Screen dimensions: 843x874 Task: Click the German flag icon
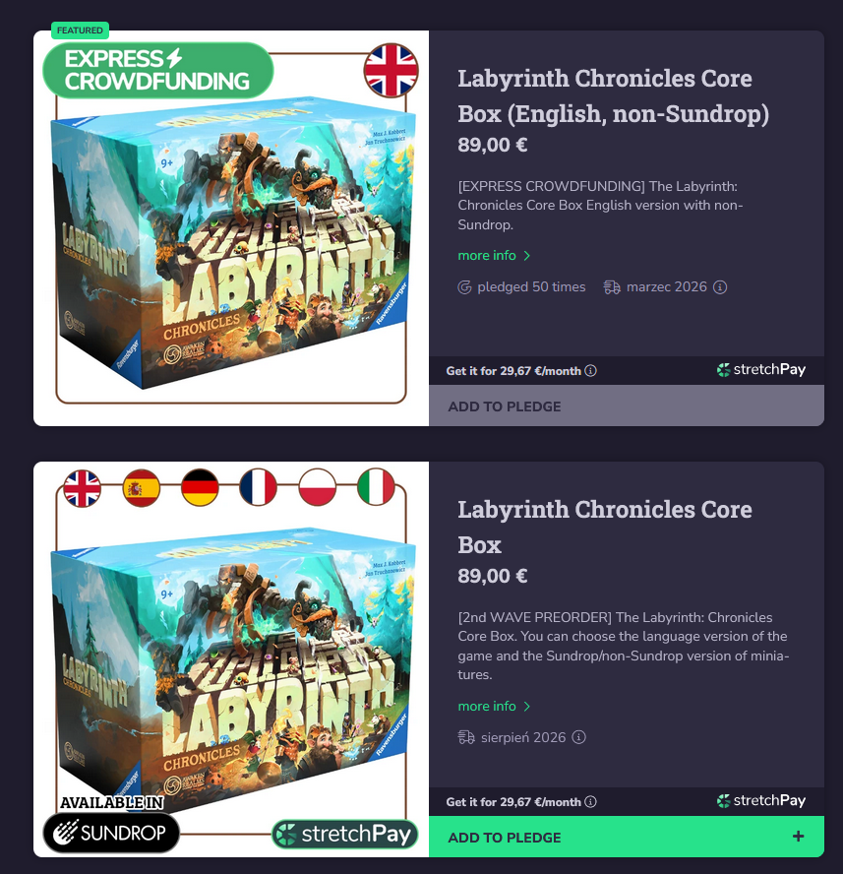click(200, 488)
